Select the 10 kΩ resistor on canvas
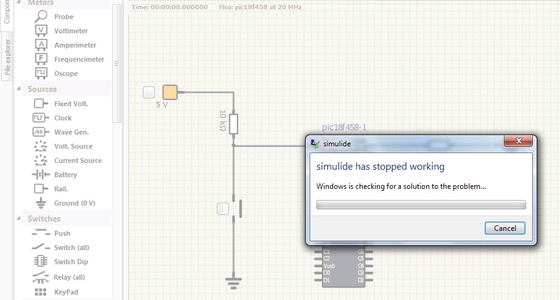The width and height of the screenshot is (560, 300). 233,123
